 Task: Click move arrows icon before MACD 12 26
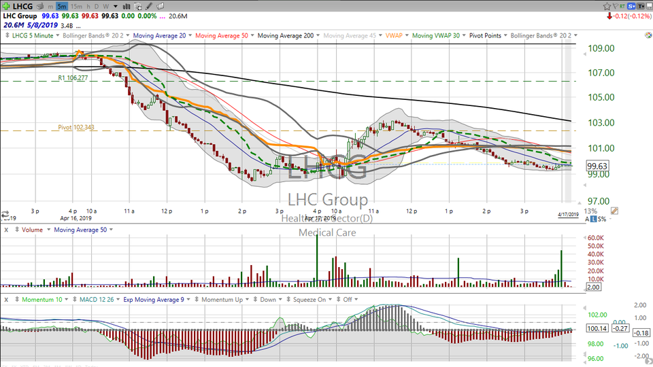click(75, 300)
